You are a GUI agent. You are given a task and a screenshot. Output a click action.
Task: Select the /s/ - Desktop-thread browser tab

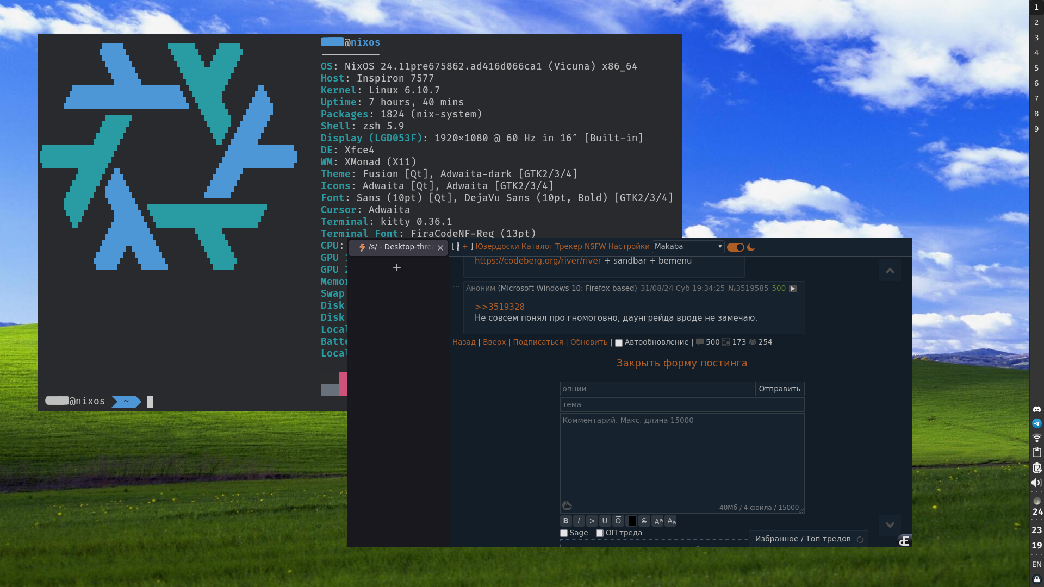(x=398, y=247)
